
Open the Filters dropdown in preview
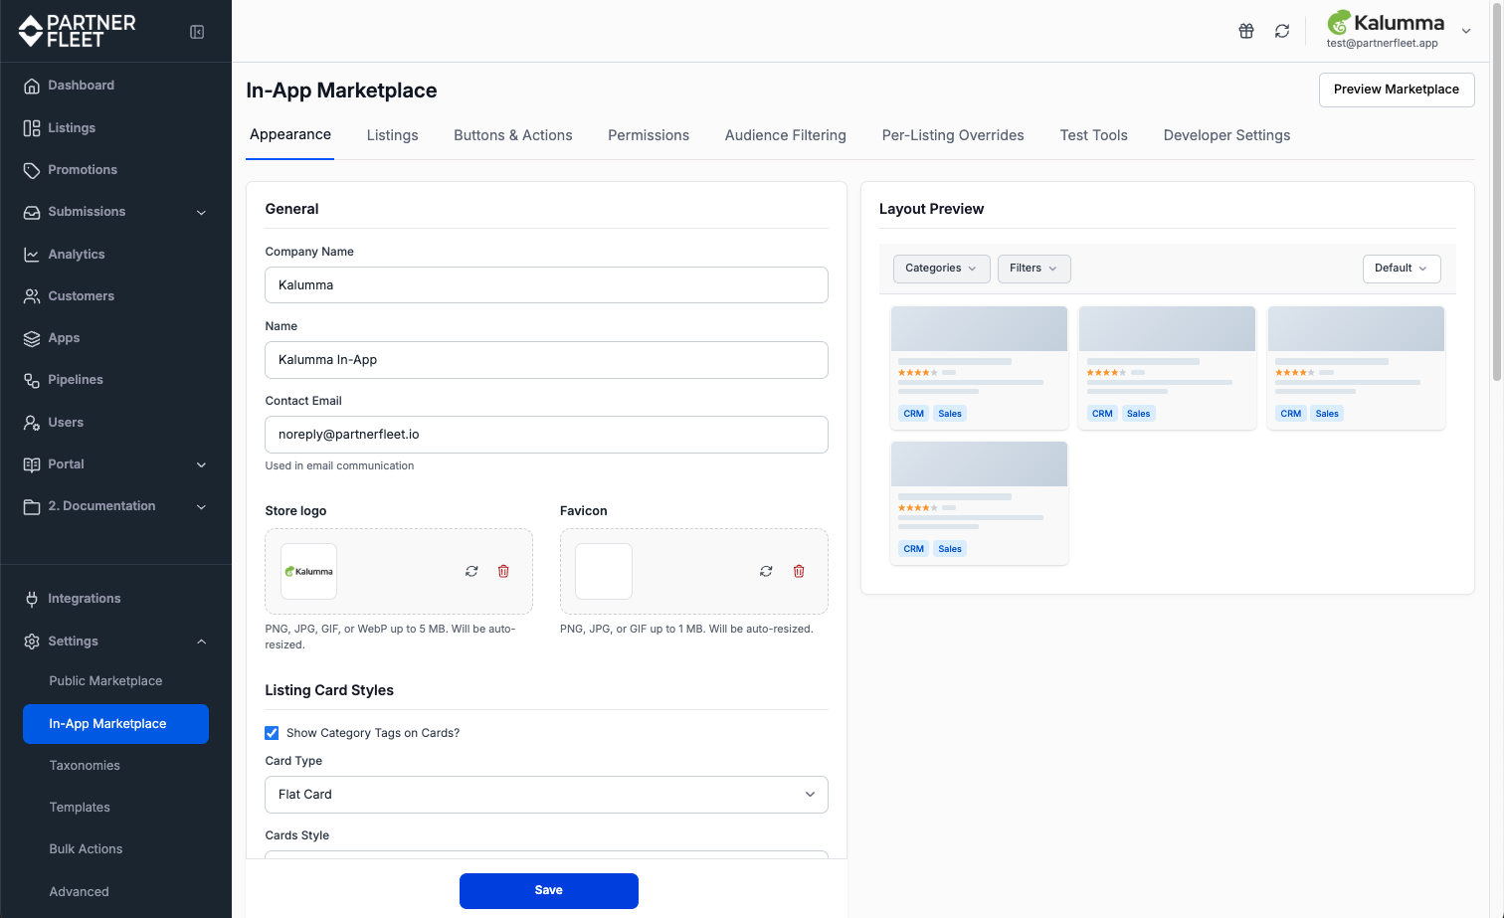[x=1034, y=269]
